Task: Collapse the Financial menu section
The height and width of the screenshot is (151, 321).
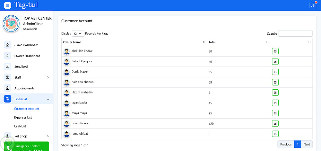Action: click(48, 99)
